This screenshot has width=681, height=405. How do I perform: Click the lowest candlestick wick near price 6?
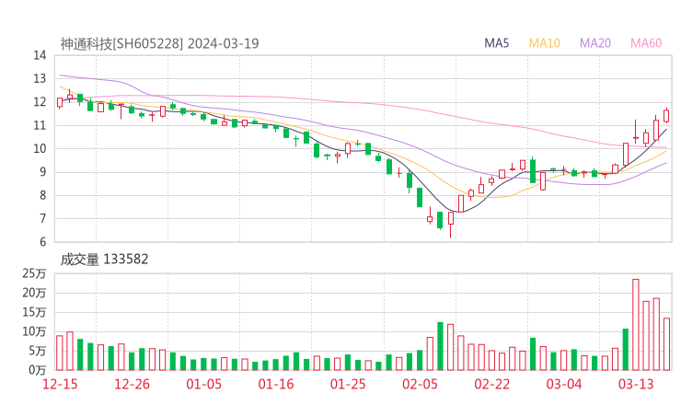451,224
